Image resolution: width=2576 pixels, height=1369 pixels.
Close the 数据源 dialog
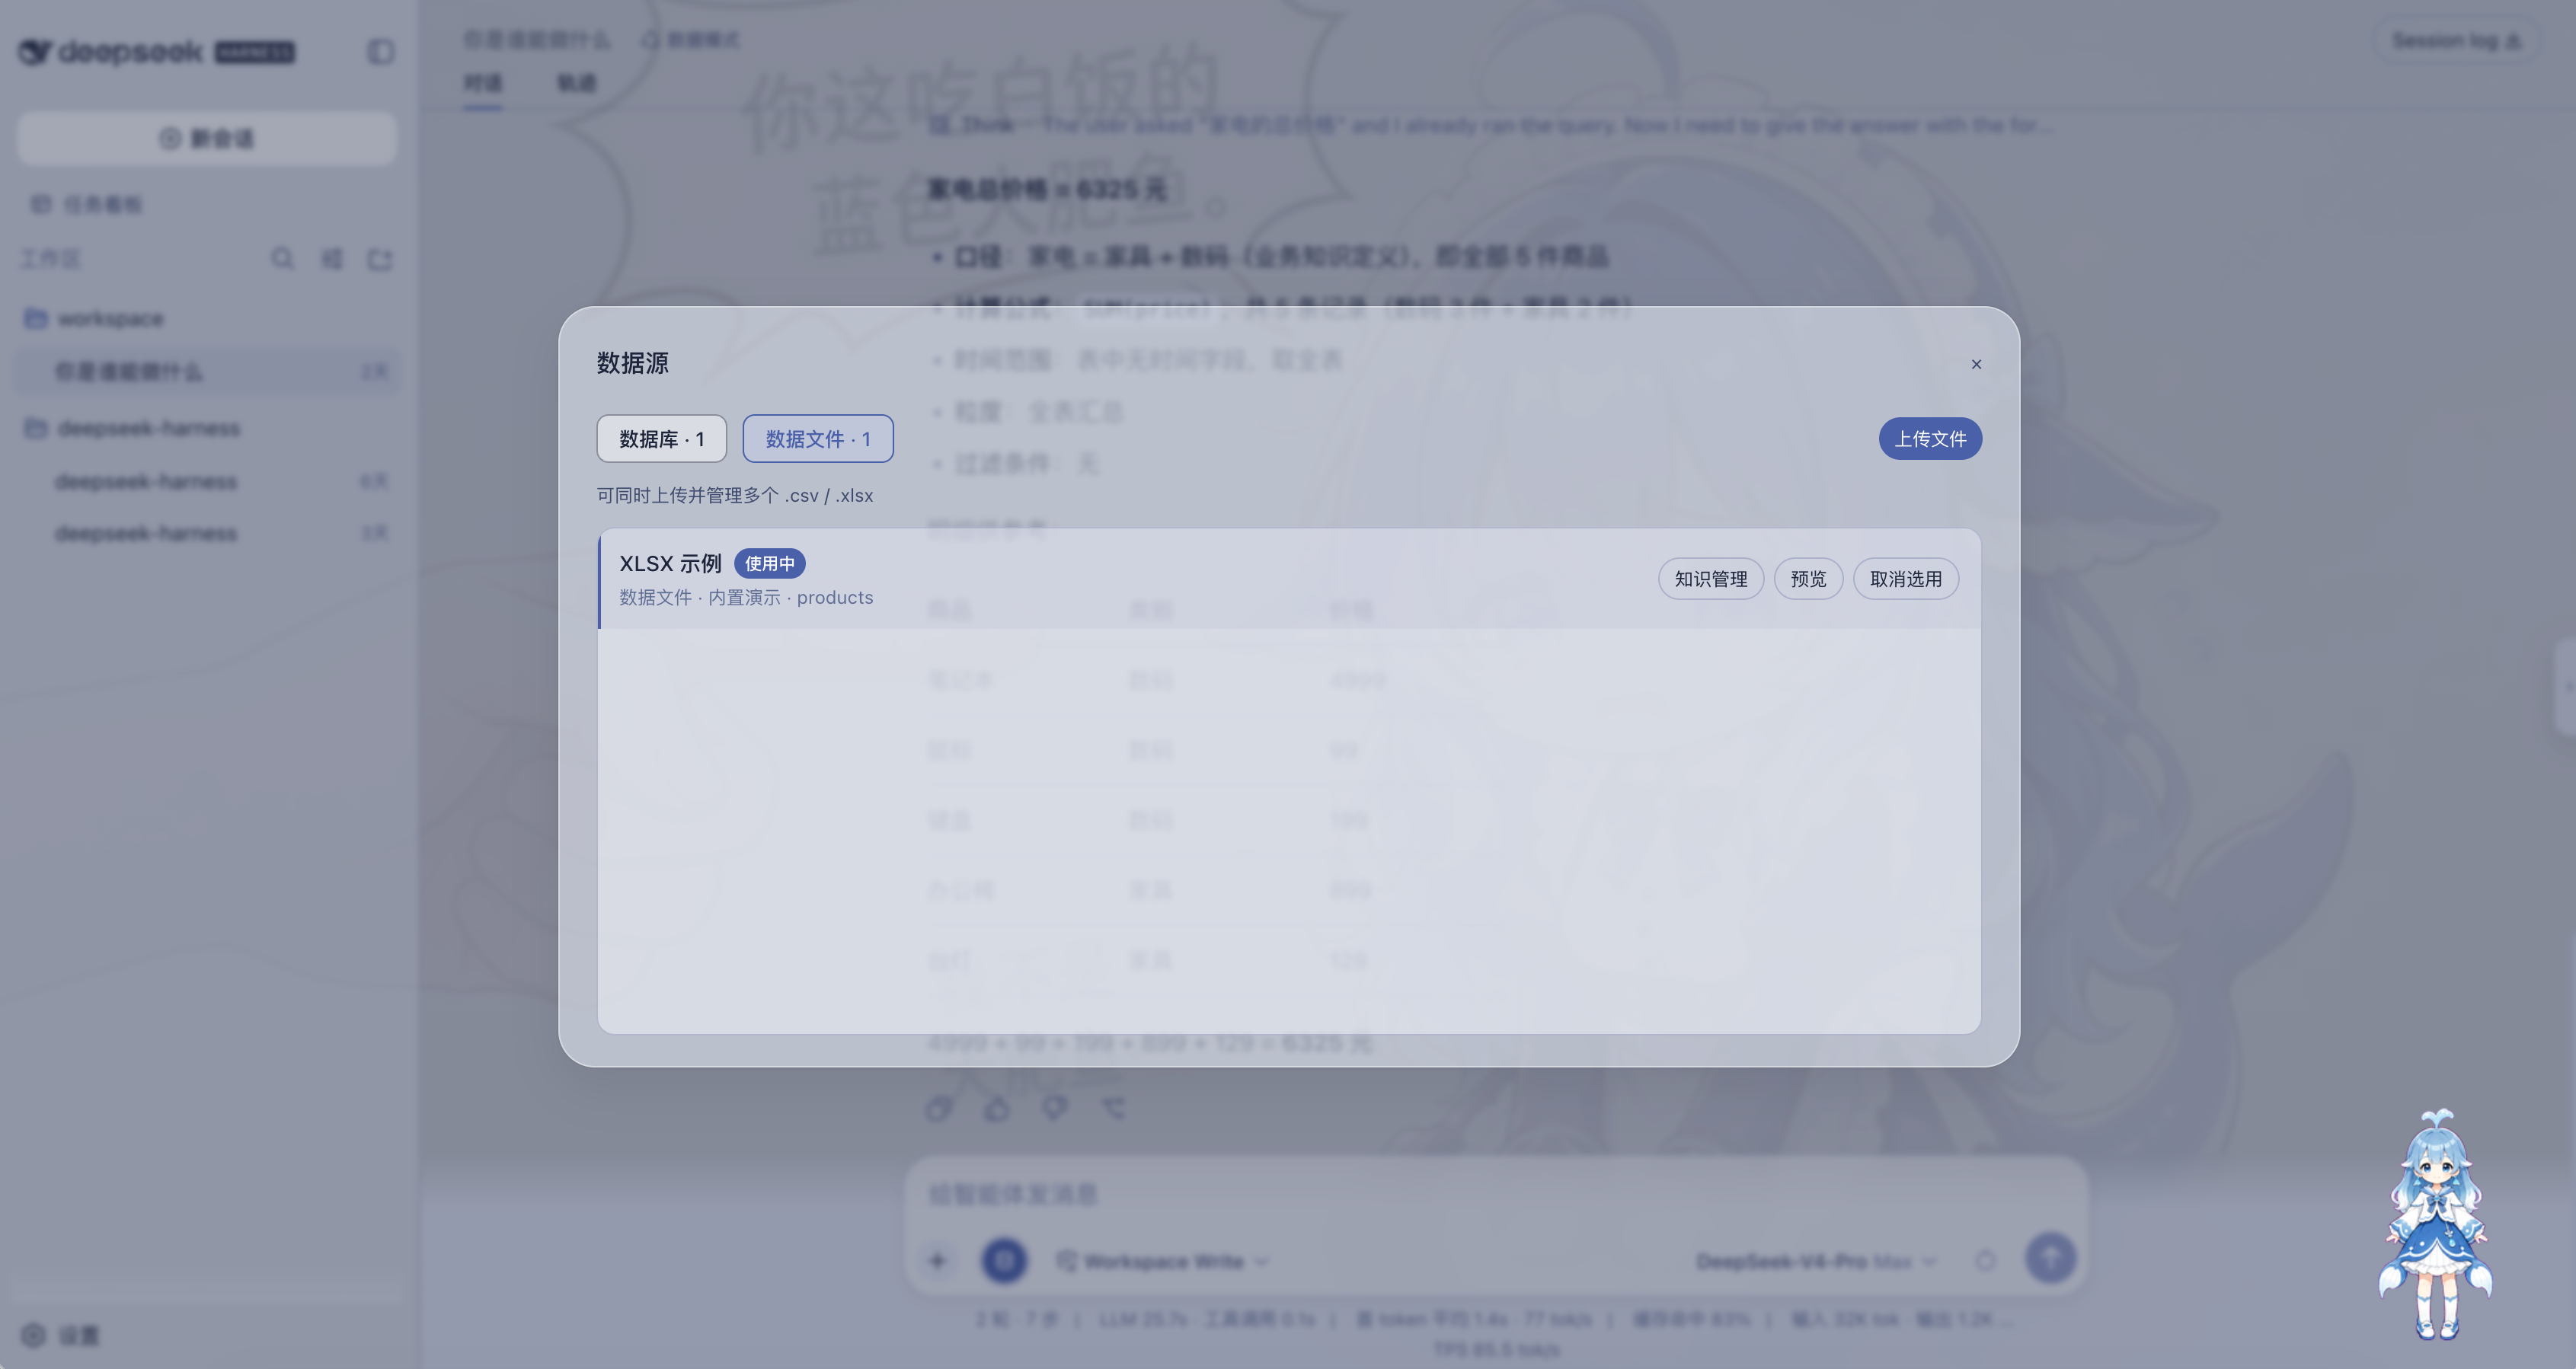click(1976, 364)
